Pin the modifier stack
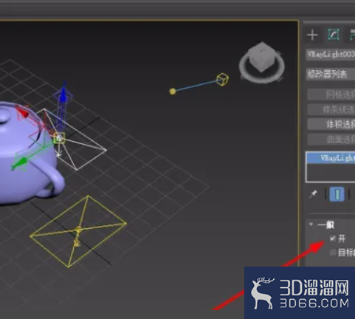The width and height of the screenshot is (355, 319). tap(313, 194)
